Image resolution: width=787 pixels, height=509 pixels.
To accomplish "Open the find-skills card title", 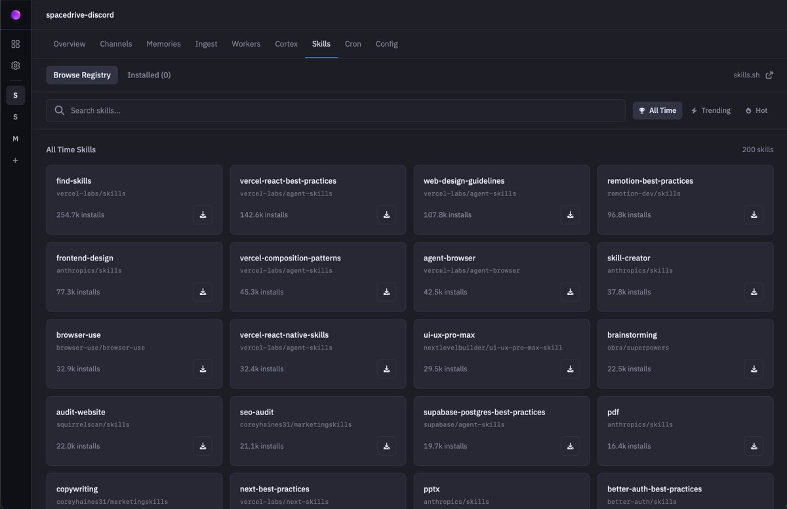I will [74, 181].
